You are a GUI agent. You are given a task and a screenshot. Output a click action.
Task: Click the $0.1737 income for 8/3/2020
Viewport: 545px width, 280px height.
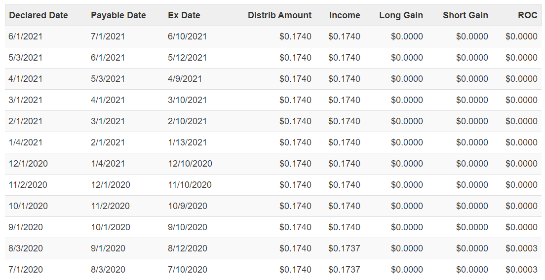tap(344, 248)
